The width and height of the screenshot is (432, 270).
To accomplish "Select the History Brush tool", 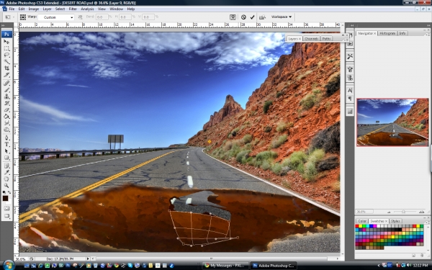I will tap(6, 103).
